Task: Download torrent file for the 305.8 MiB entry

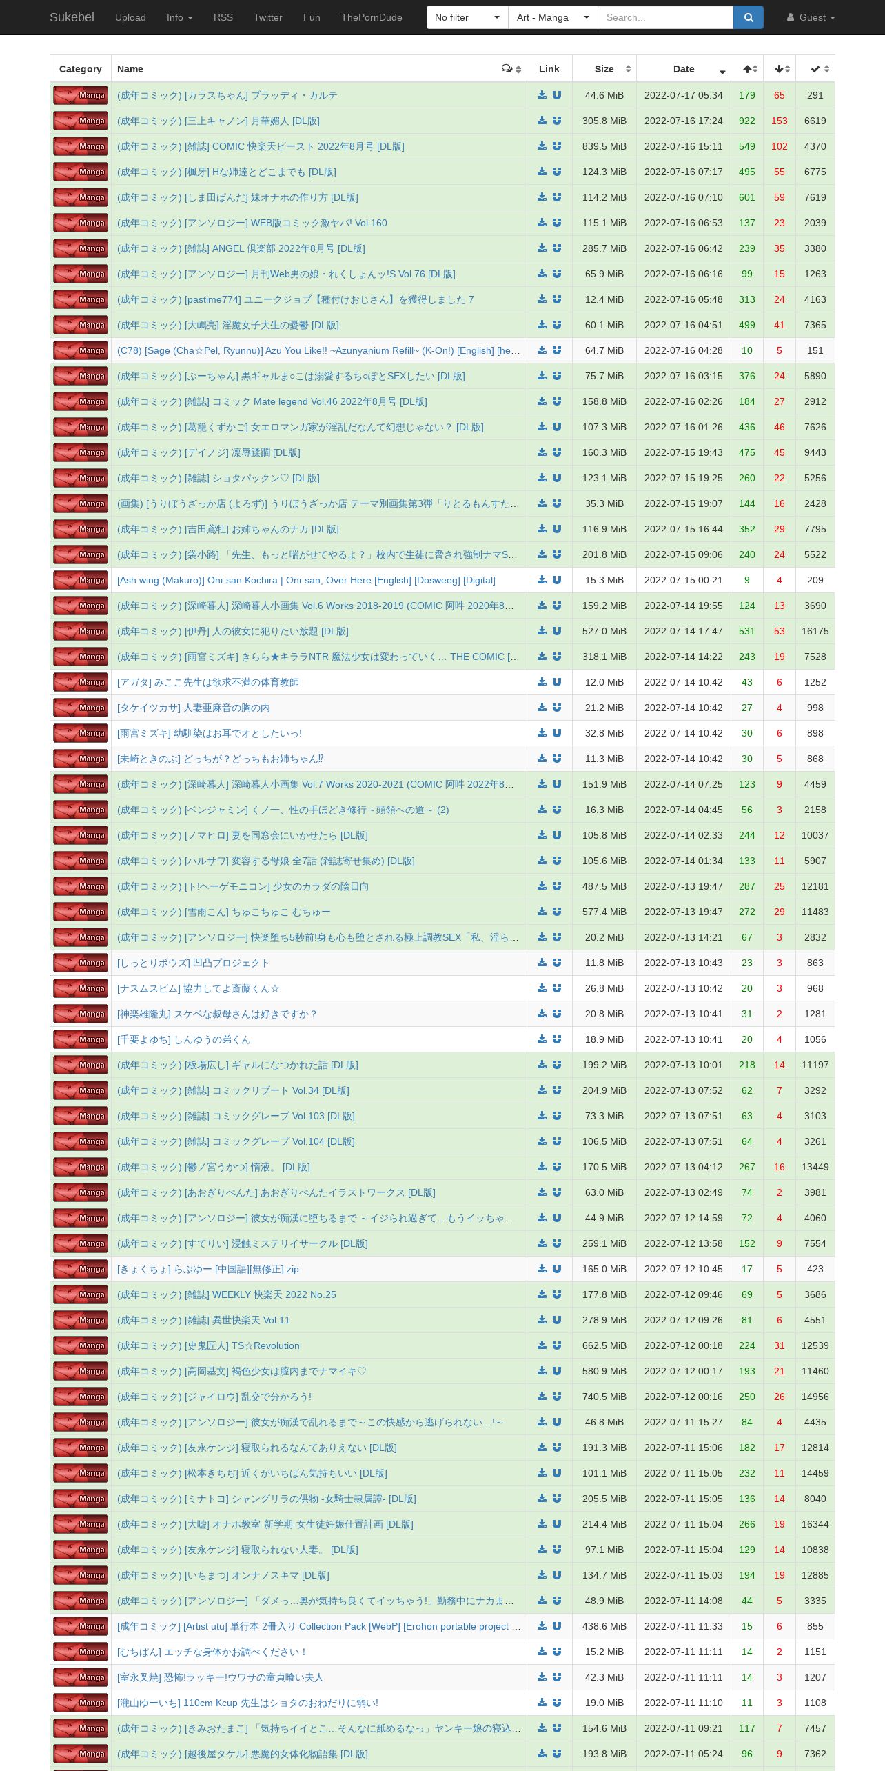Action: (542, 121)
